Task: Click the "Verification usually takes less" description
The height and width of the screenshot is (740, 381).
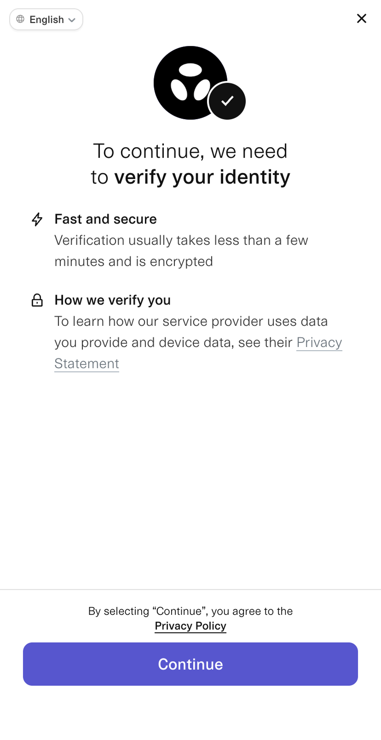Action: click(x=181, y=240)
